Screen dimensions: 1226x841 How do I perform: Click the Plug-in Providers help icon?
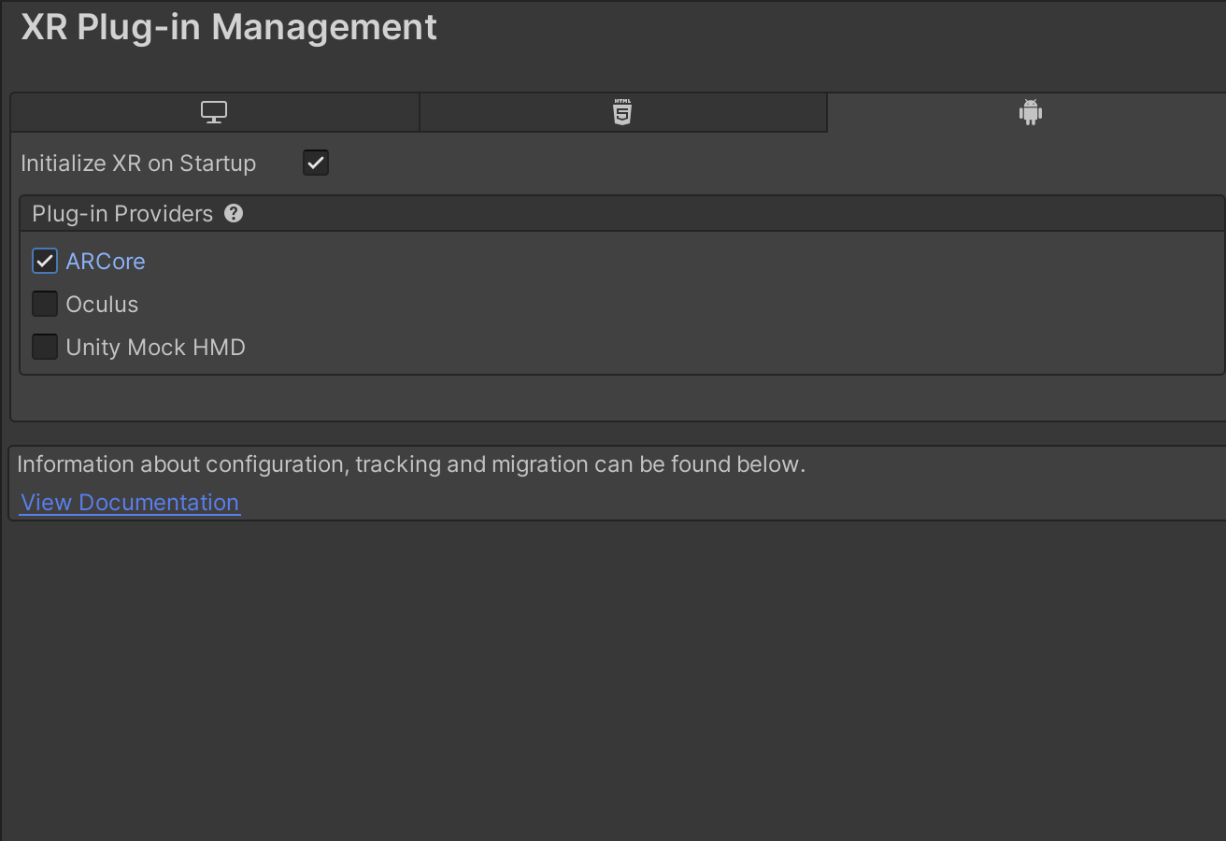click(x=234, y=213)
